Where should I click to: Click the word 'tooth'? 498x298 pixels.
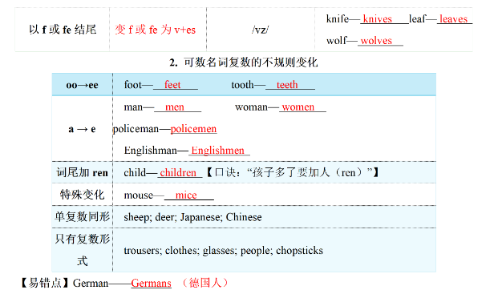[242, 85]
